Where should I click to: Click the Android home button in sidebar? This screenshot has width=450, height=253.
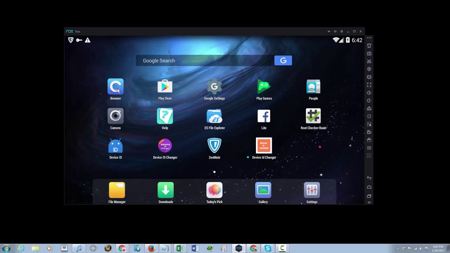[369, 187]
